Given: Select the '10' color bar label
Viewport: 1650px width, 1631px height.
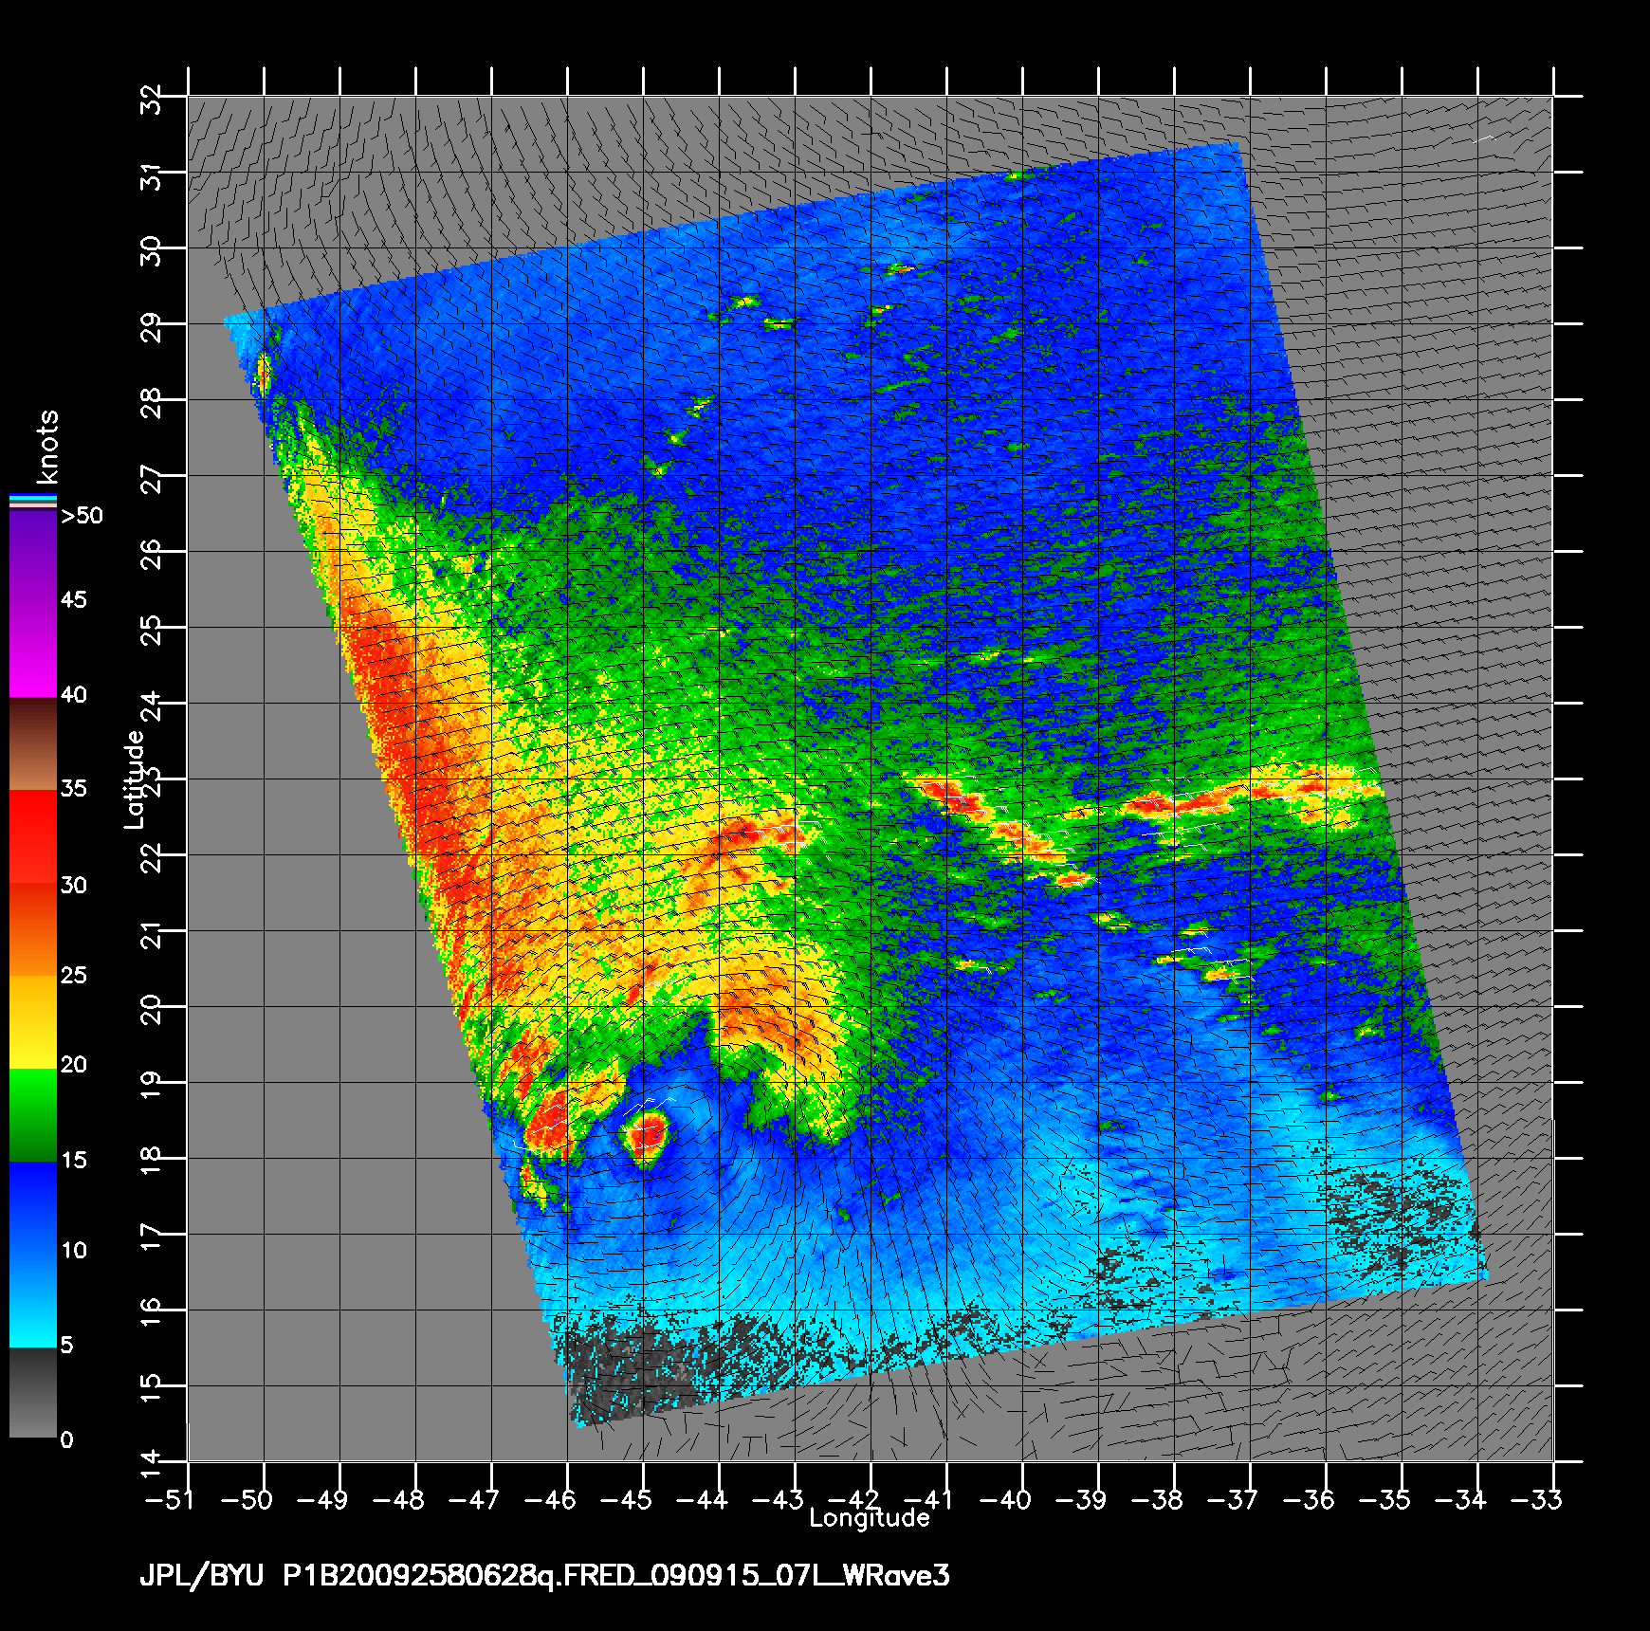Looking at the screenshot, I should pyautogui.click(x=74, y=1250).
